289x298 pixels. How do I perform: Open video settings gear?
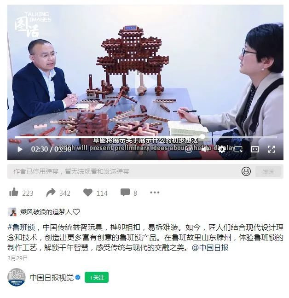click(x=222, y=149)
